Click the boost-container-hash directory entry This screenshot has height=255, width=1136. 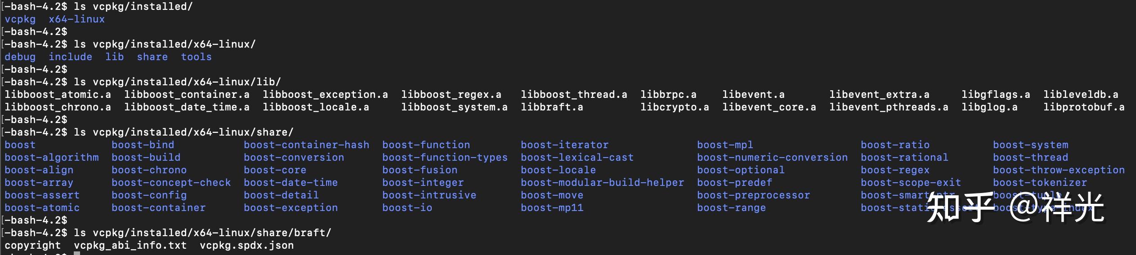(306, 145)
